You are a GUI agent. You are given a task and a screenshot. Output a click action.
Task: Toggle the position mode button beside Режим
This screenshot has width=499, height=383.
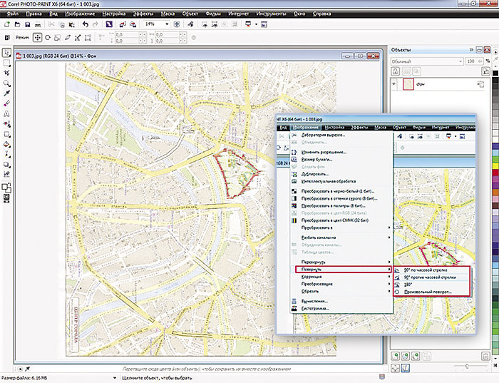[x=37, y=36]
